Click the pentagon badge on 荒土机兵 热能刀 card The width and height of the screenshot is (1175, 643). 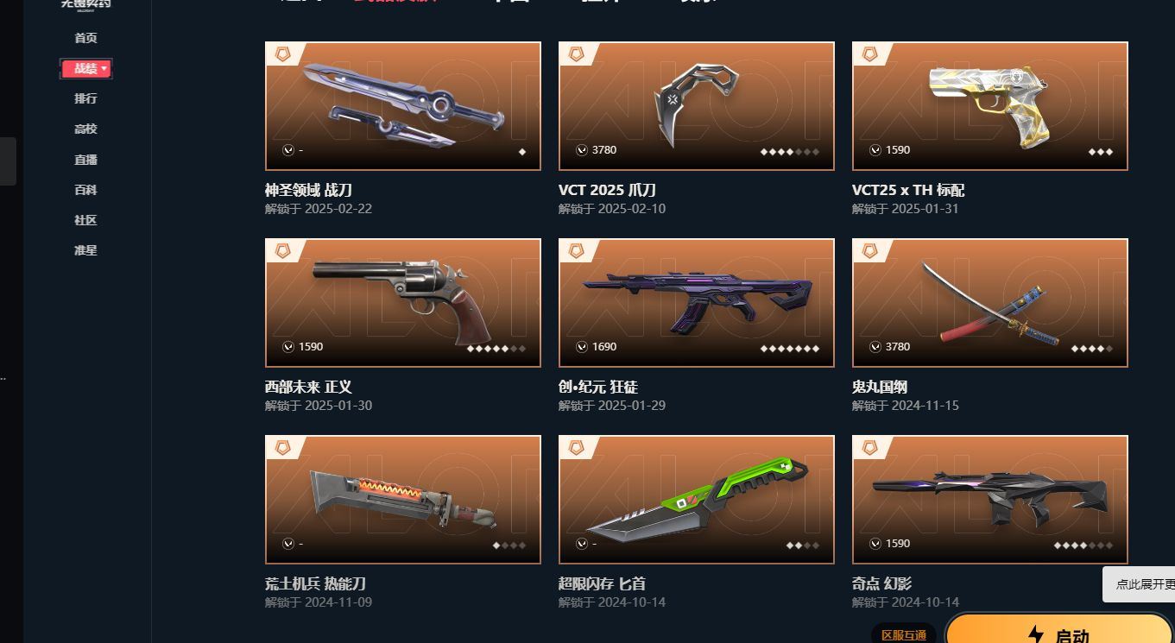click(282, 448)
